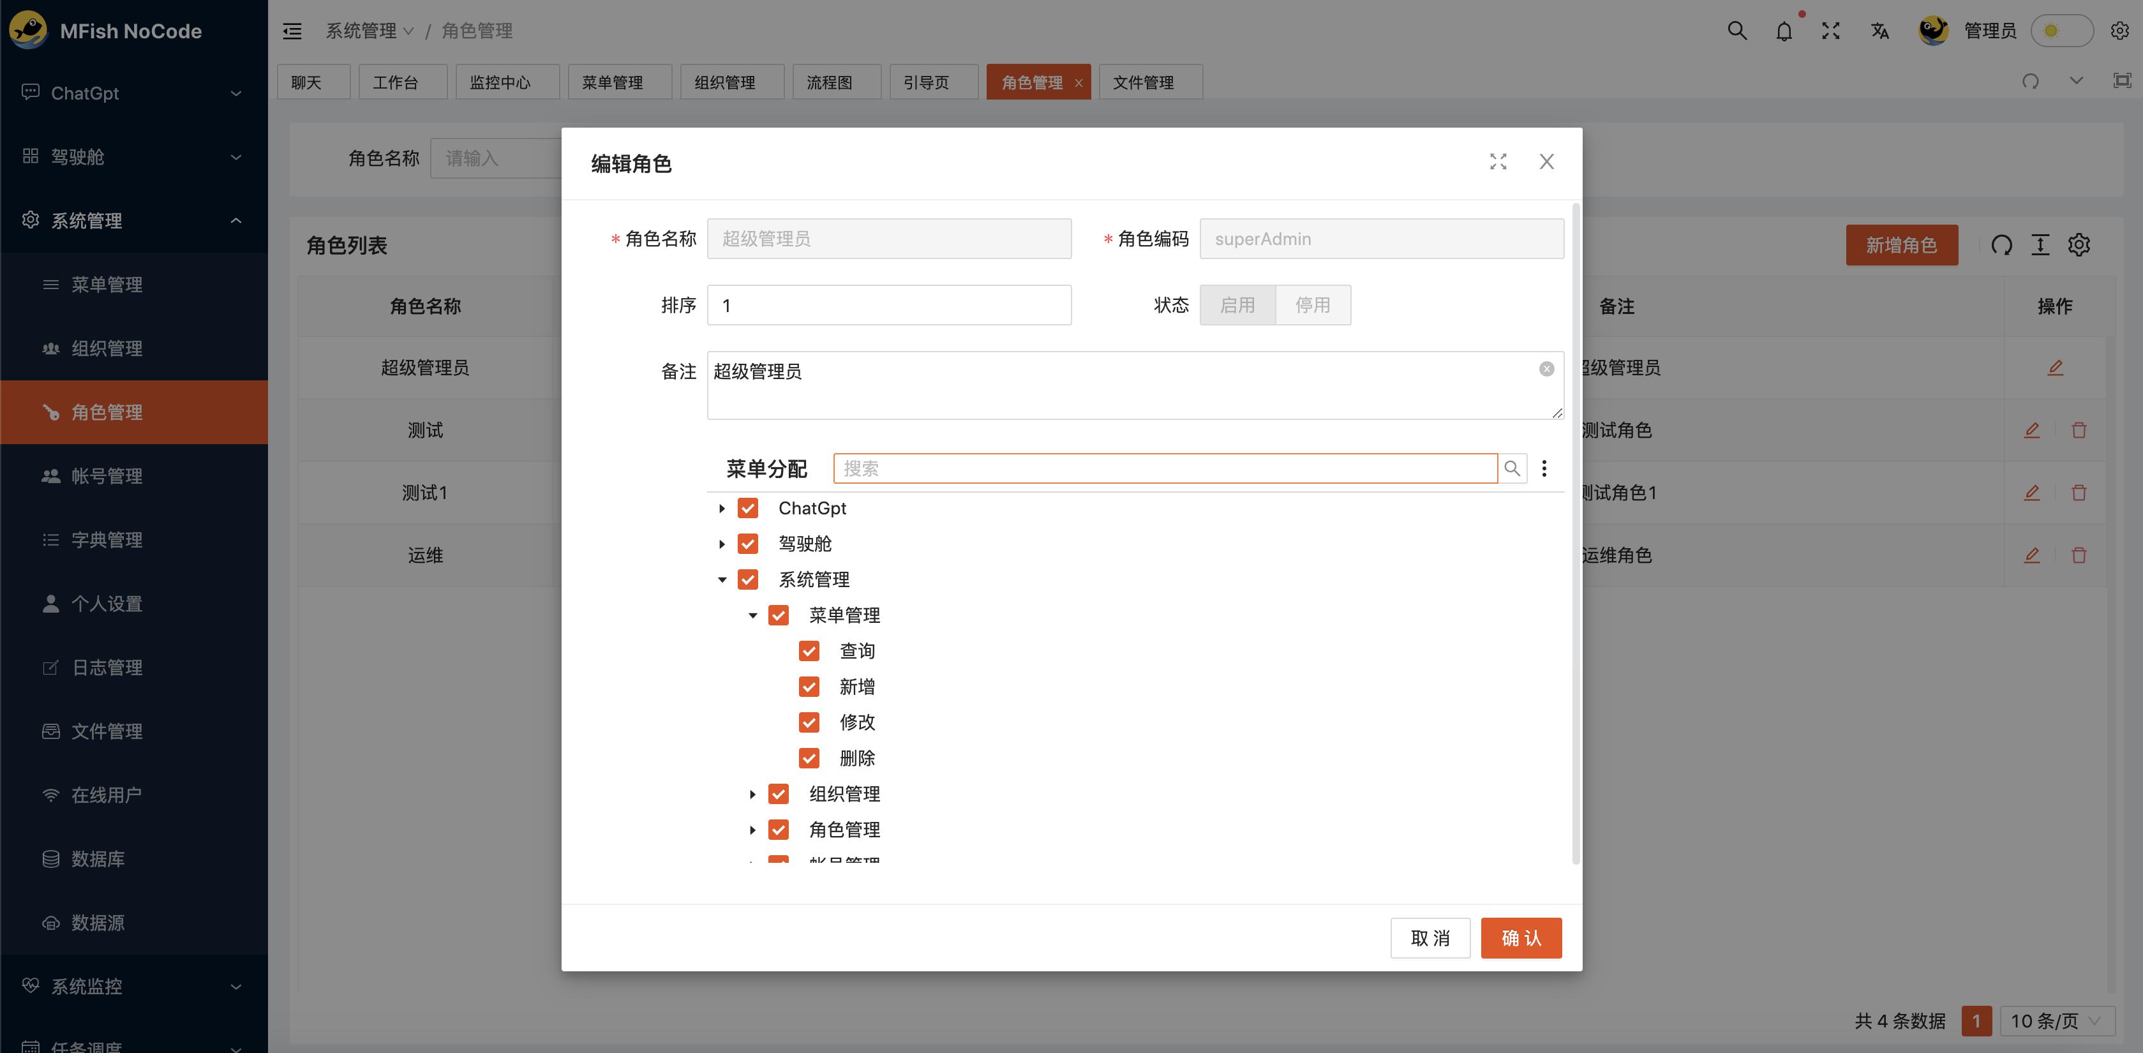Click the fullscreen icon in the edit role dialog
Screen dimensions: 2143x1053
[1497, 161]
